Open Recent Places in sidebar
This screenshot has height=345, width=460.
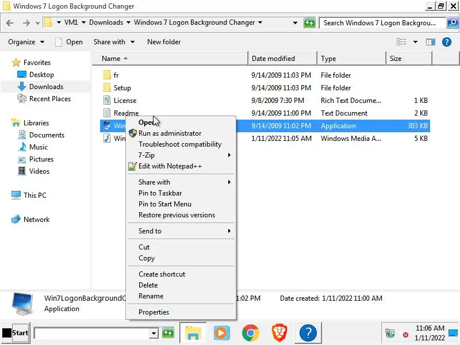click(44, 98)
